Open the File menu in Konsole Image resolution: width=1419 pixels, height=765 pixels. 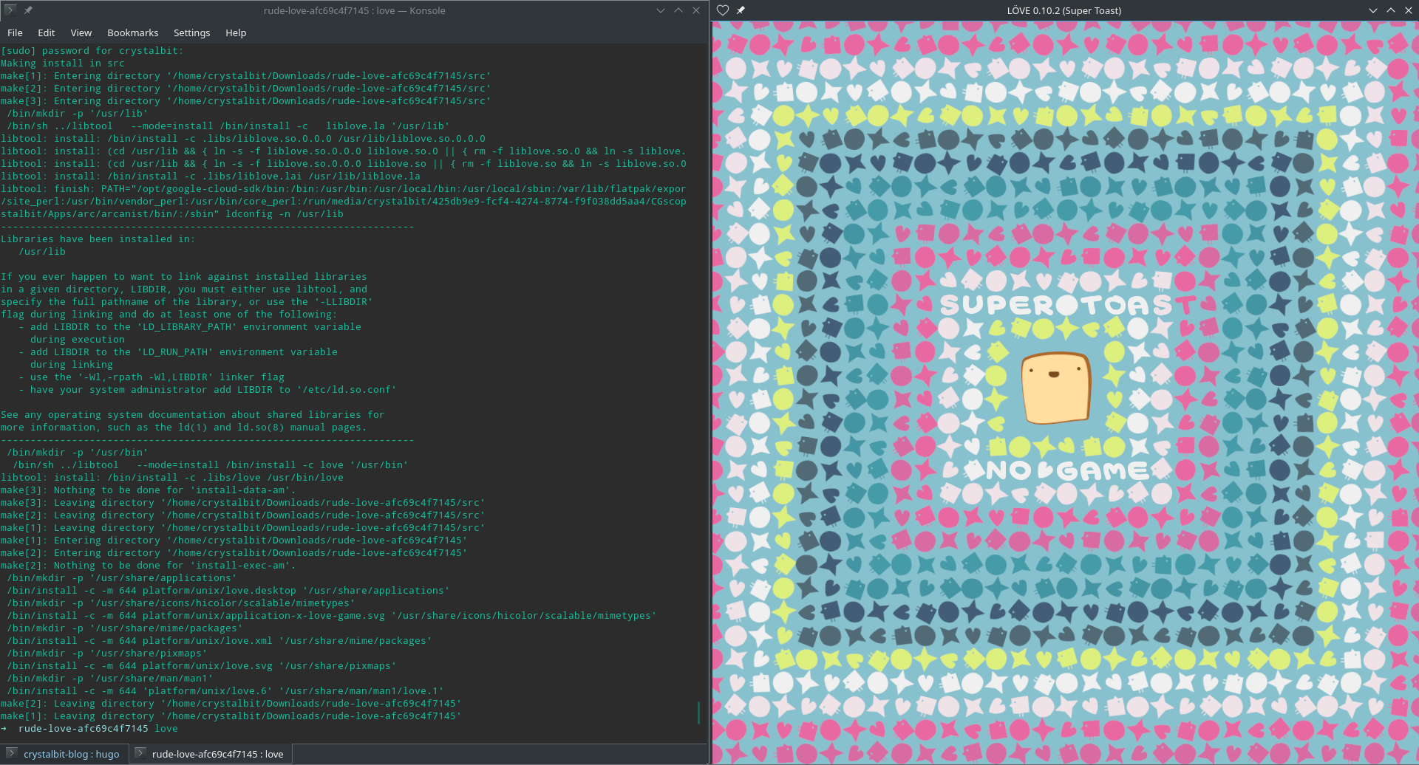(15, 32)
